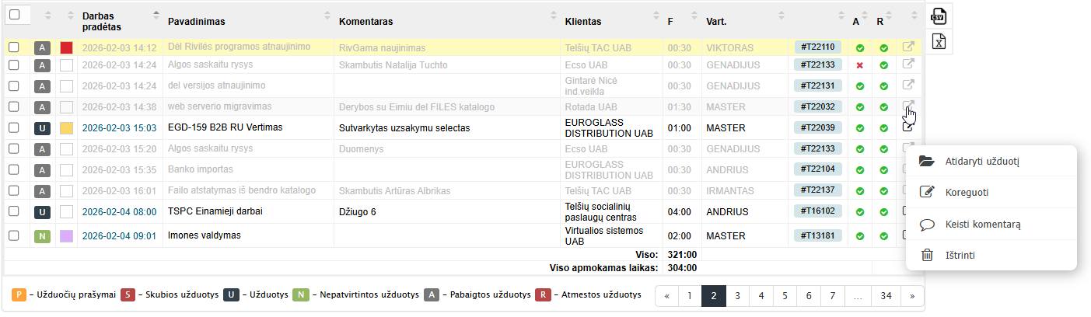Sort the table by Klientas column
The width and height of the screenshot is (1091, 317).
click(583, 22)
